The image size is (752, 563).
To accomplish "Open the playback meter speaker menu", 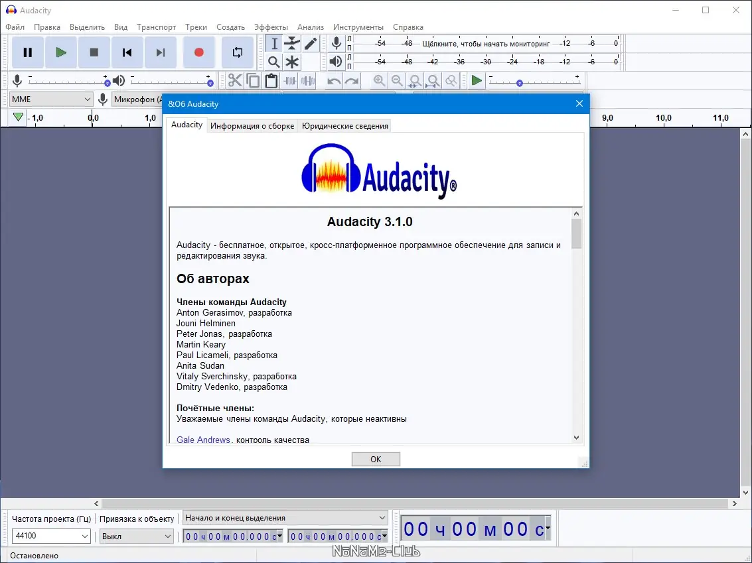I will coord(337,61).
